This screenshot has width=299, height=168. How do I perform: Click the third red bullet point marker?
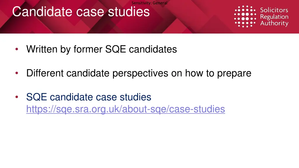coord(17,97)
